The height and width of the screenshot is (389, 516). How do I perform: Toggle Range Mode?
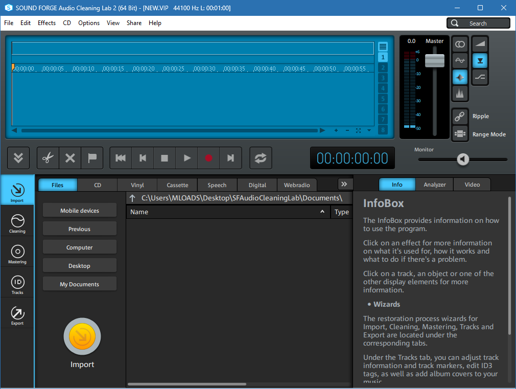pyautogui.click(x=460, y=134)
